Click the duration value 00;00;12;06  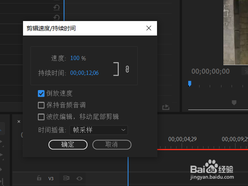point(84,73)
